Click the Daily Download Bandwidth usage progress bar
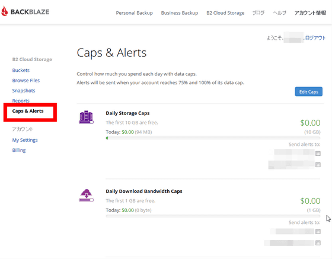The width and height of the screenshot is (332, 259). (x=213, y=216)
